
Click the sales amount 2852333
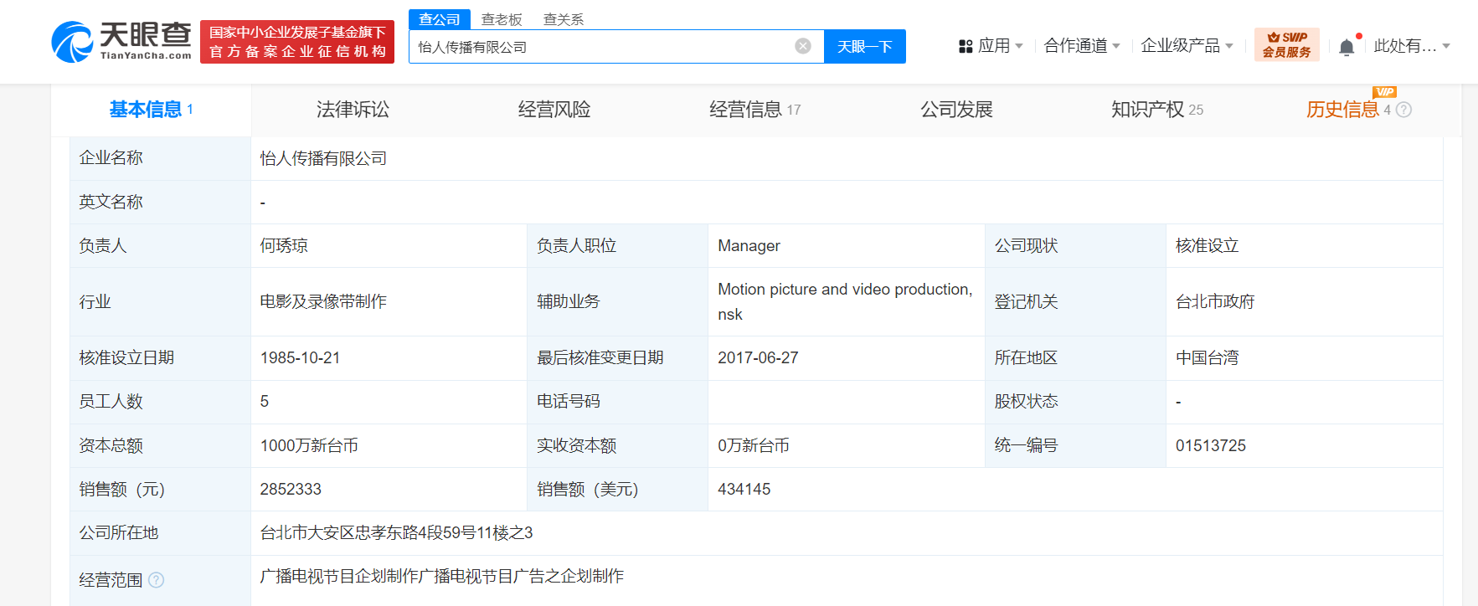point(291,489)
